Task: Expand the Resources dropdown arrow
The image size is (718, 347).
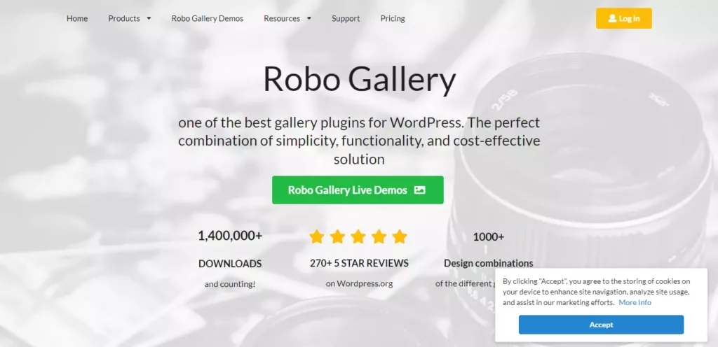Action: (309, 19)
